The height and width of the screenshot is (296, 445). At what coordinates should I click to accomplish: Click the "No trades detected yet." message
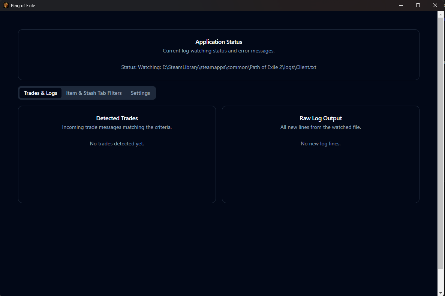tap(117, 144)
